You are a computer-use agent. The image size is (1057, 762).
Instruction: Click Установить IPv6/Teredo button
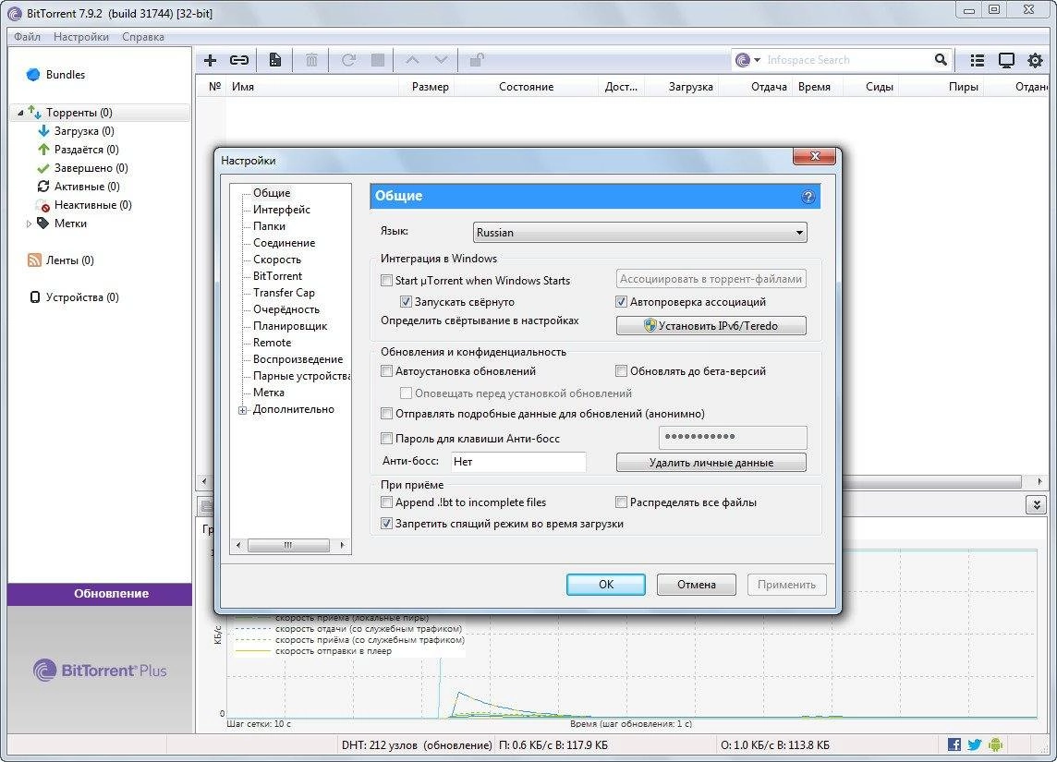(x=711, y=325)
